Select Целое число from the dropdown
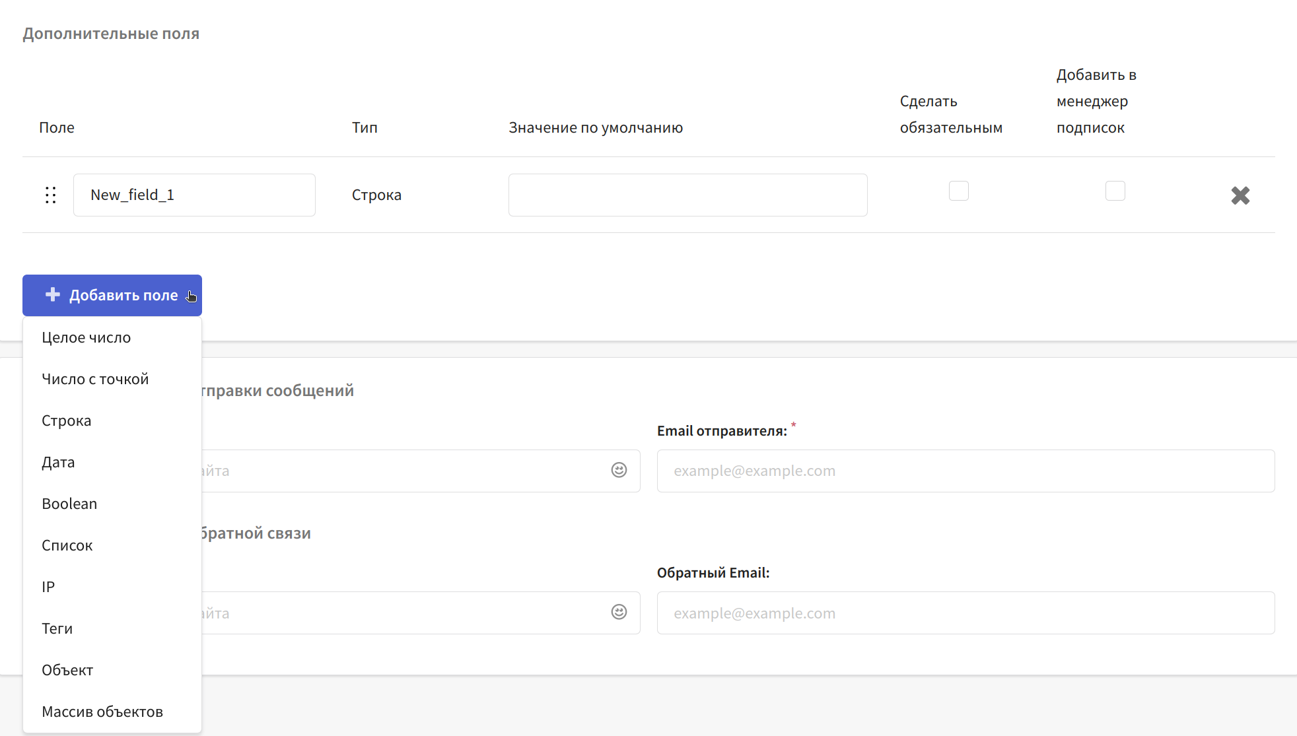This screenshot has width=1297, height=736. (x=112, y=337)
